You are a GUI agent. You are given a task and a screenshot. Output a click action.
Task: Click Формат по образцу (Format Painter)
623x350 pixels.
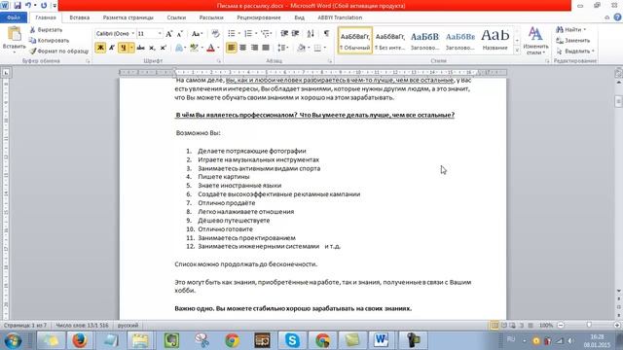click(58, 52)
